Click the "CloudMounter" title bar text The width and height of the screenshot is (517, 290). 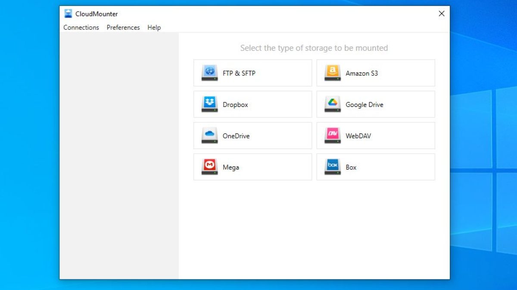click(x=97, y=14)
